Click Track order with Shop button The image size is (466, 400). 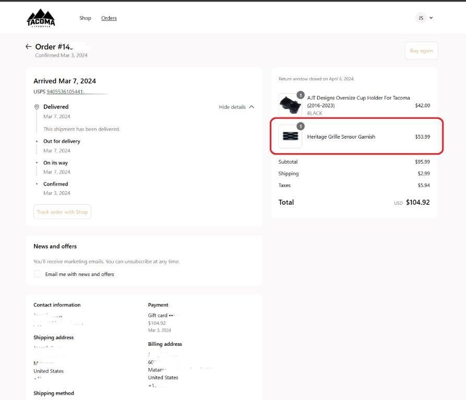coord(63,211)
